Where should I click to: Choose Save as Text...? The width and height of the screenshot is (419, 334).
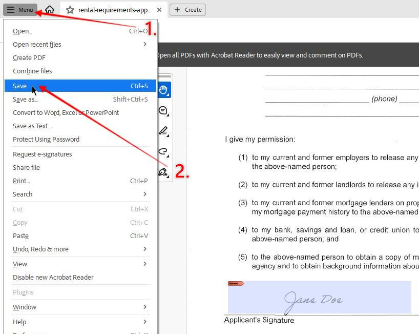[x=80, y=126]
